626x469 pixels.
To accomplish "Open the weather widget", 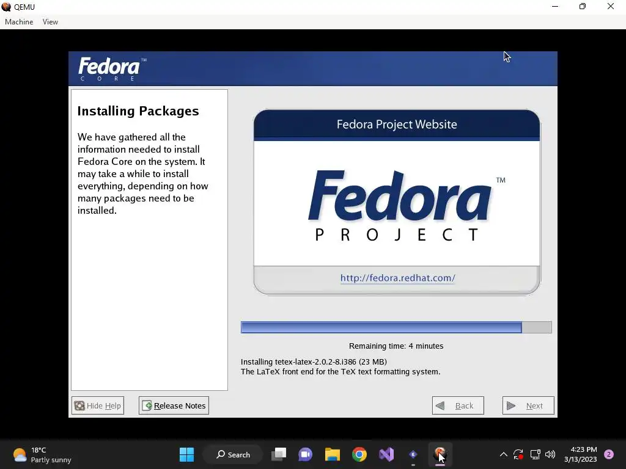I will tap(42, 454).
